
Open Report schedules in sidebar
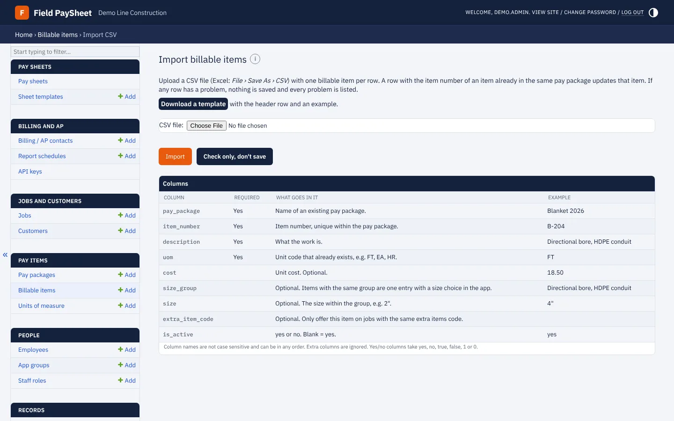point(42,156)
